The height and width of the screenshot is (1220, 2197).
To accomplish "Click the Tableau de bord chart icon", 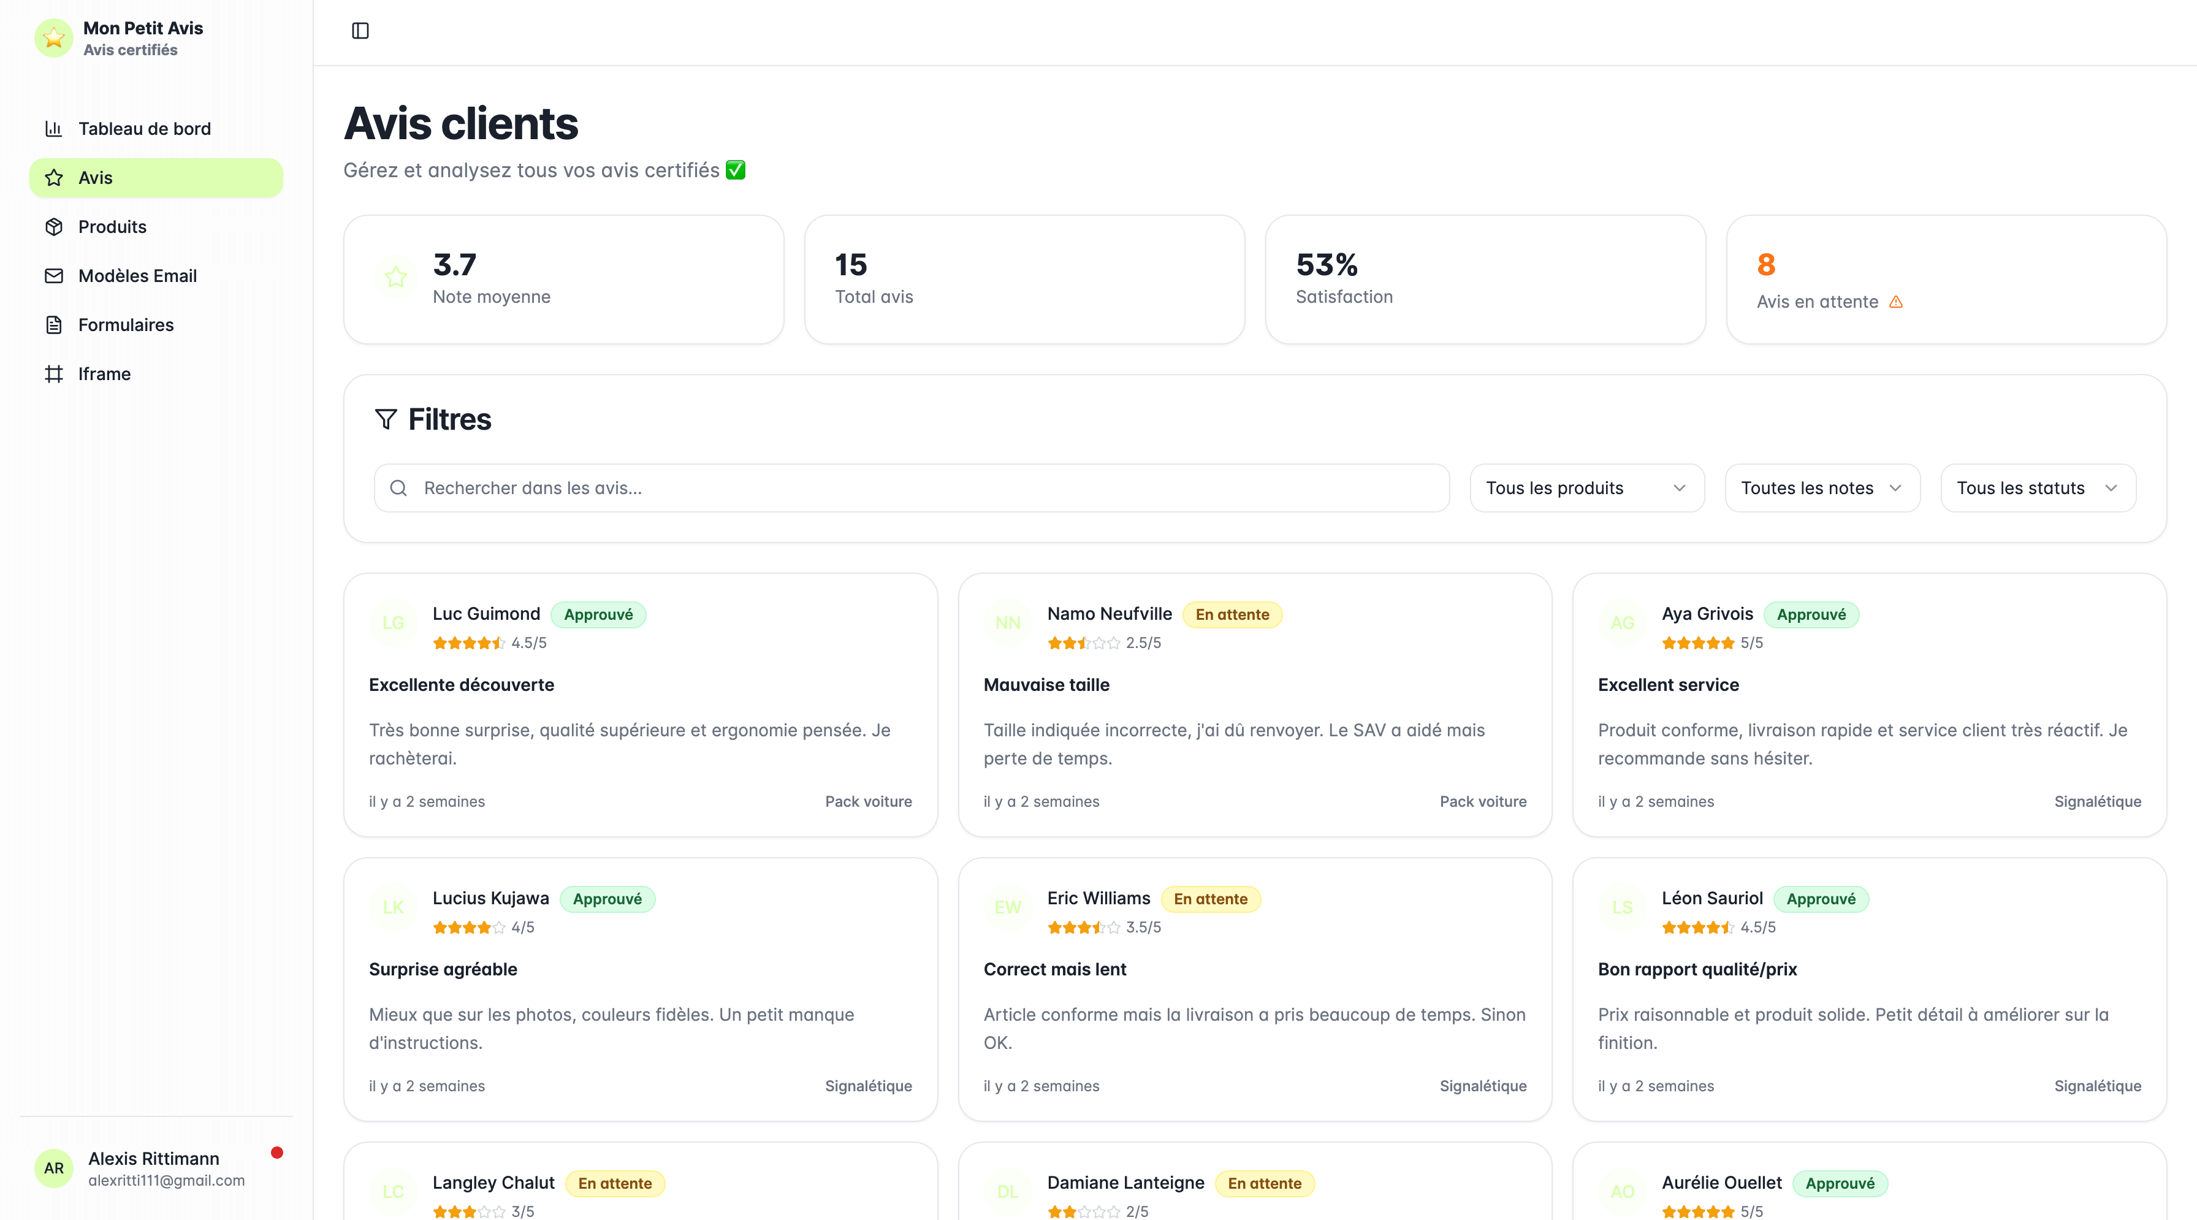I will coord(54,129).
